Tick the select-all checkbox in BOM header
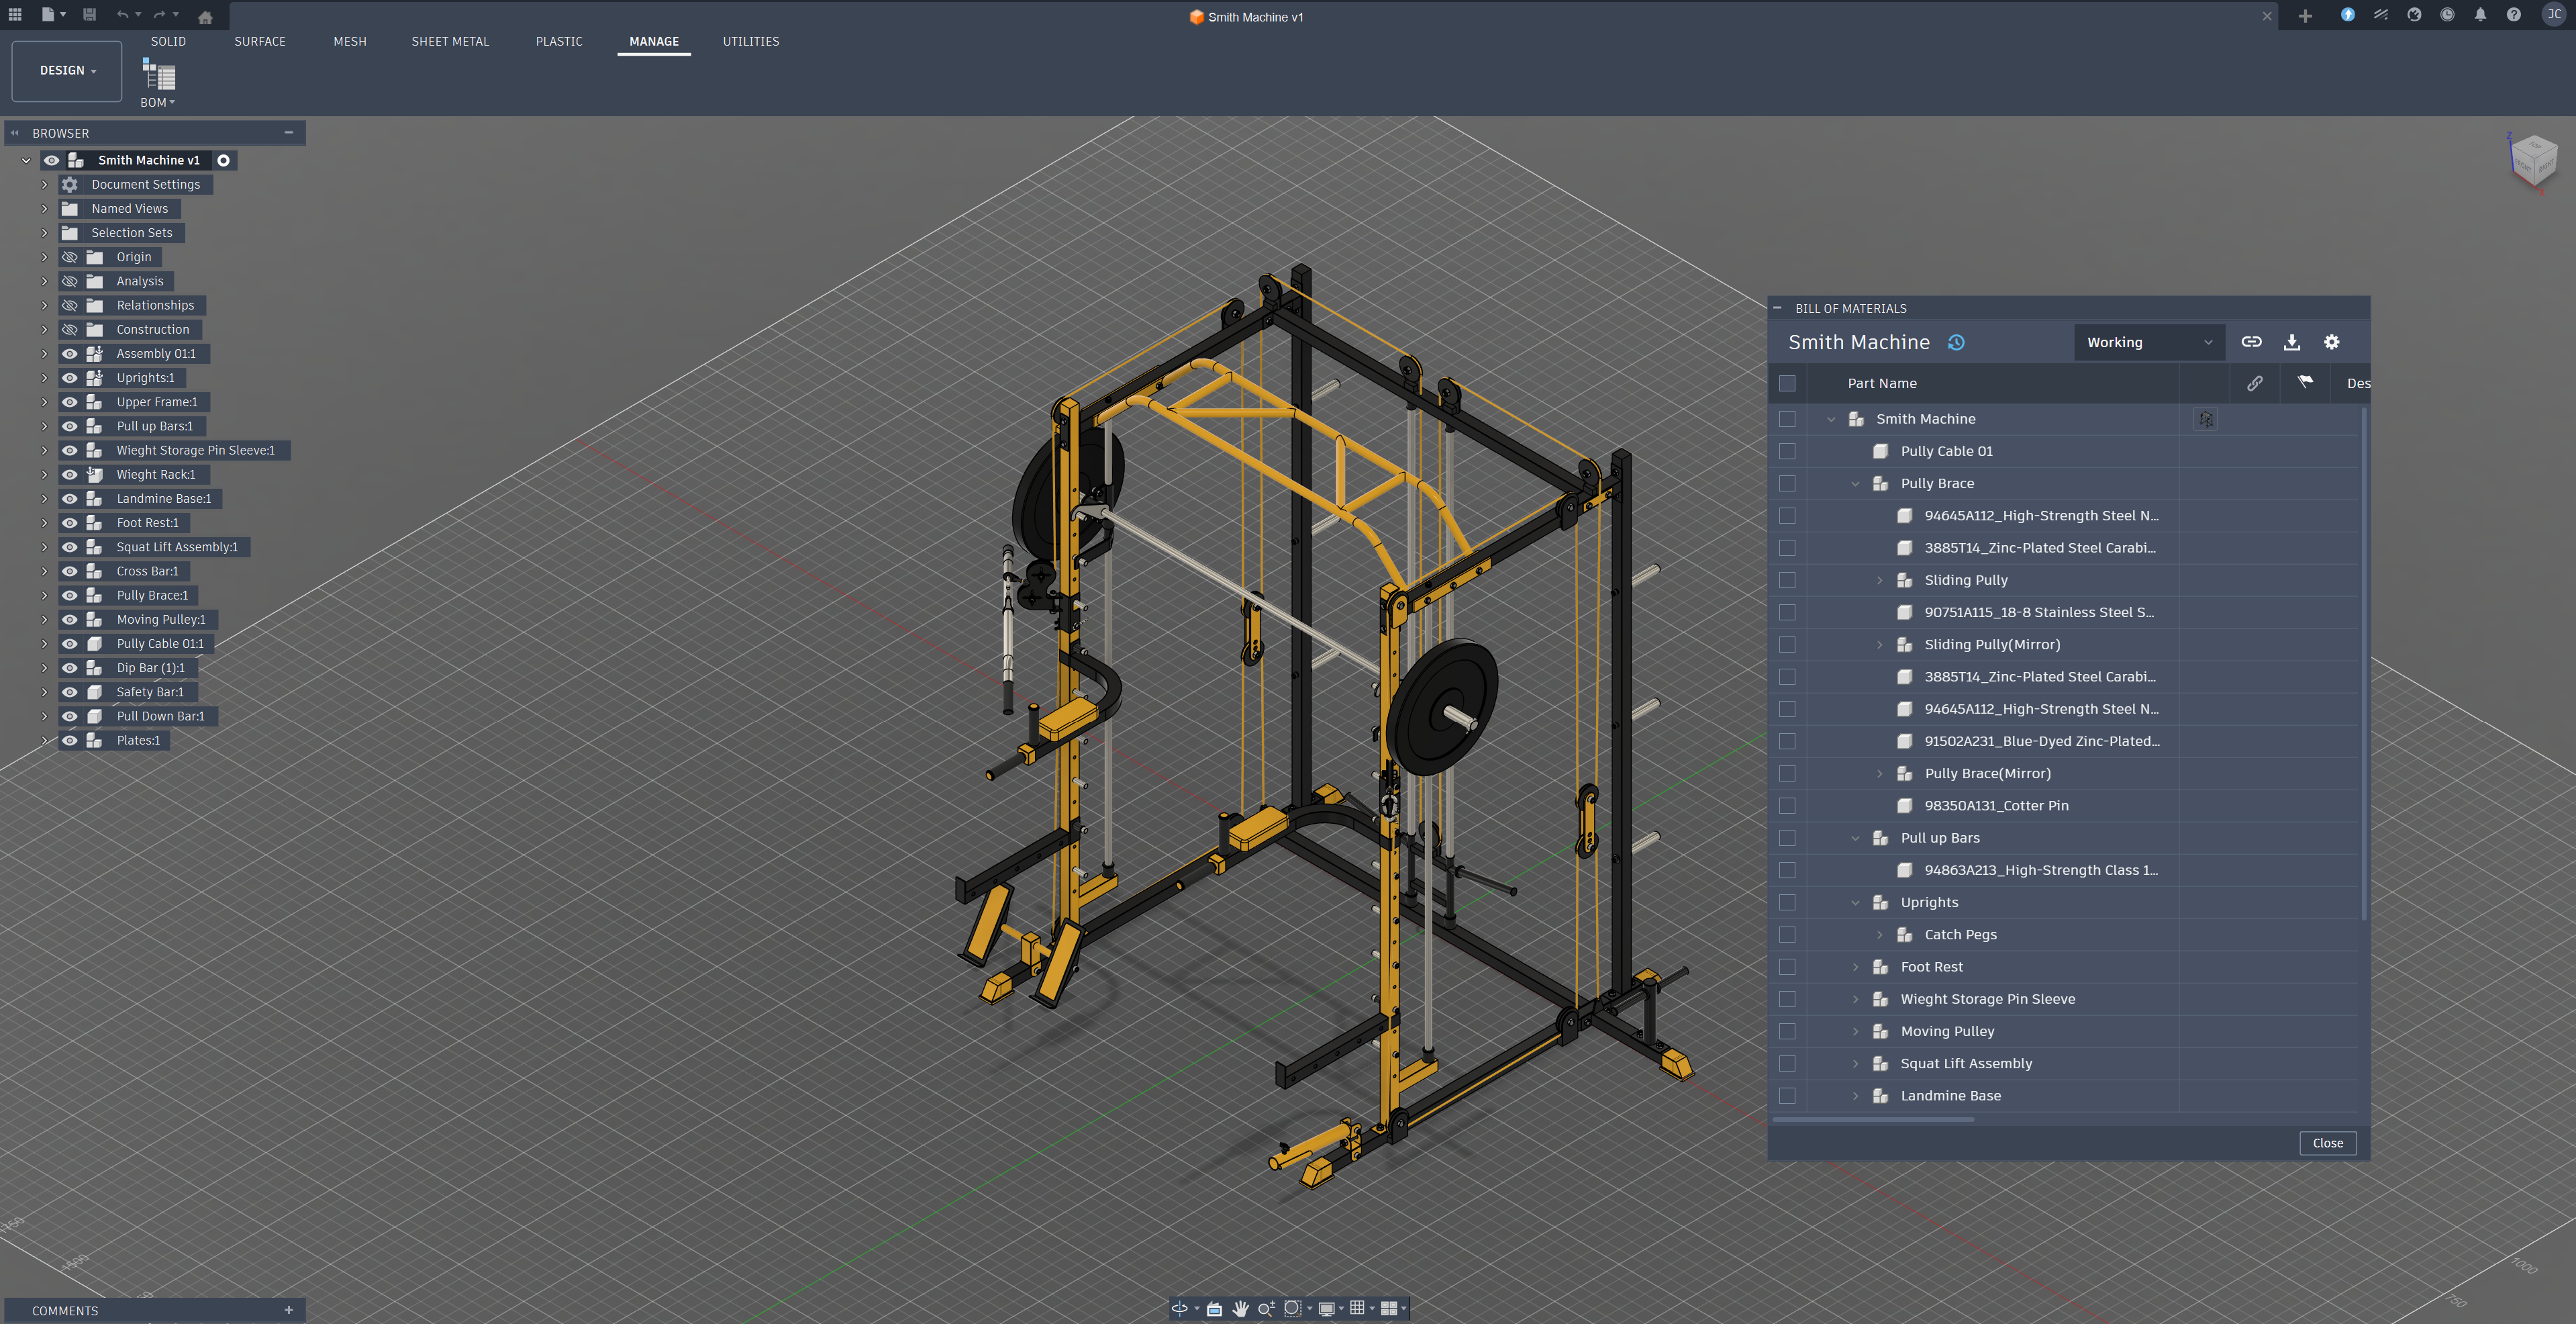Viewport: 2576px width, 1324px height. [1787, 383]
